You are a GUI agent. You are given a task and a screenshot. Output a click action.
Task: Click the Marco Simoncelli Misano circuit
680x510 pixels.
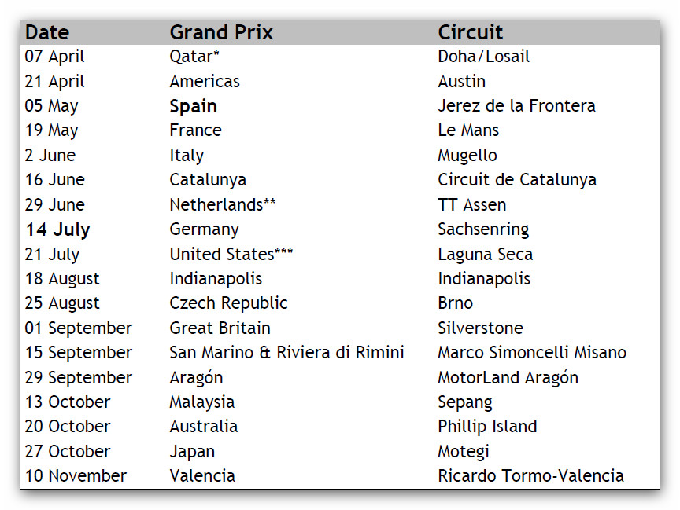[x=532, y=353]
